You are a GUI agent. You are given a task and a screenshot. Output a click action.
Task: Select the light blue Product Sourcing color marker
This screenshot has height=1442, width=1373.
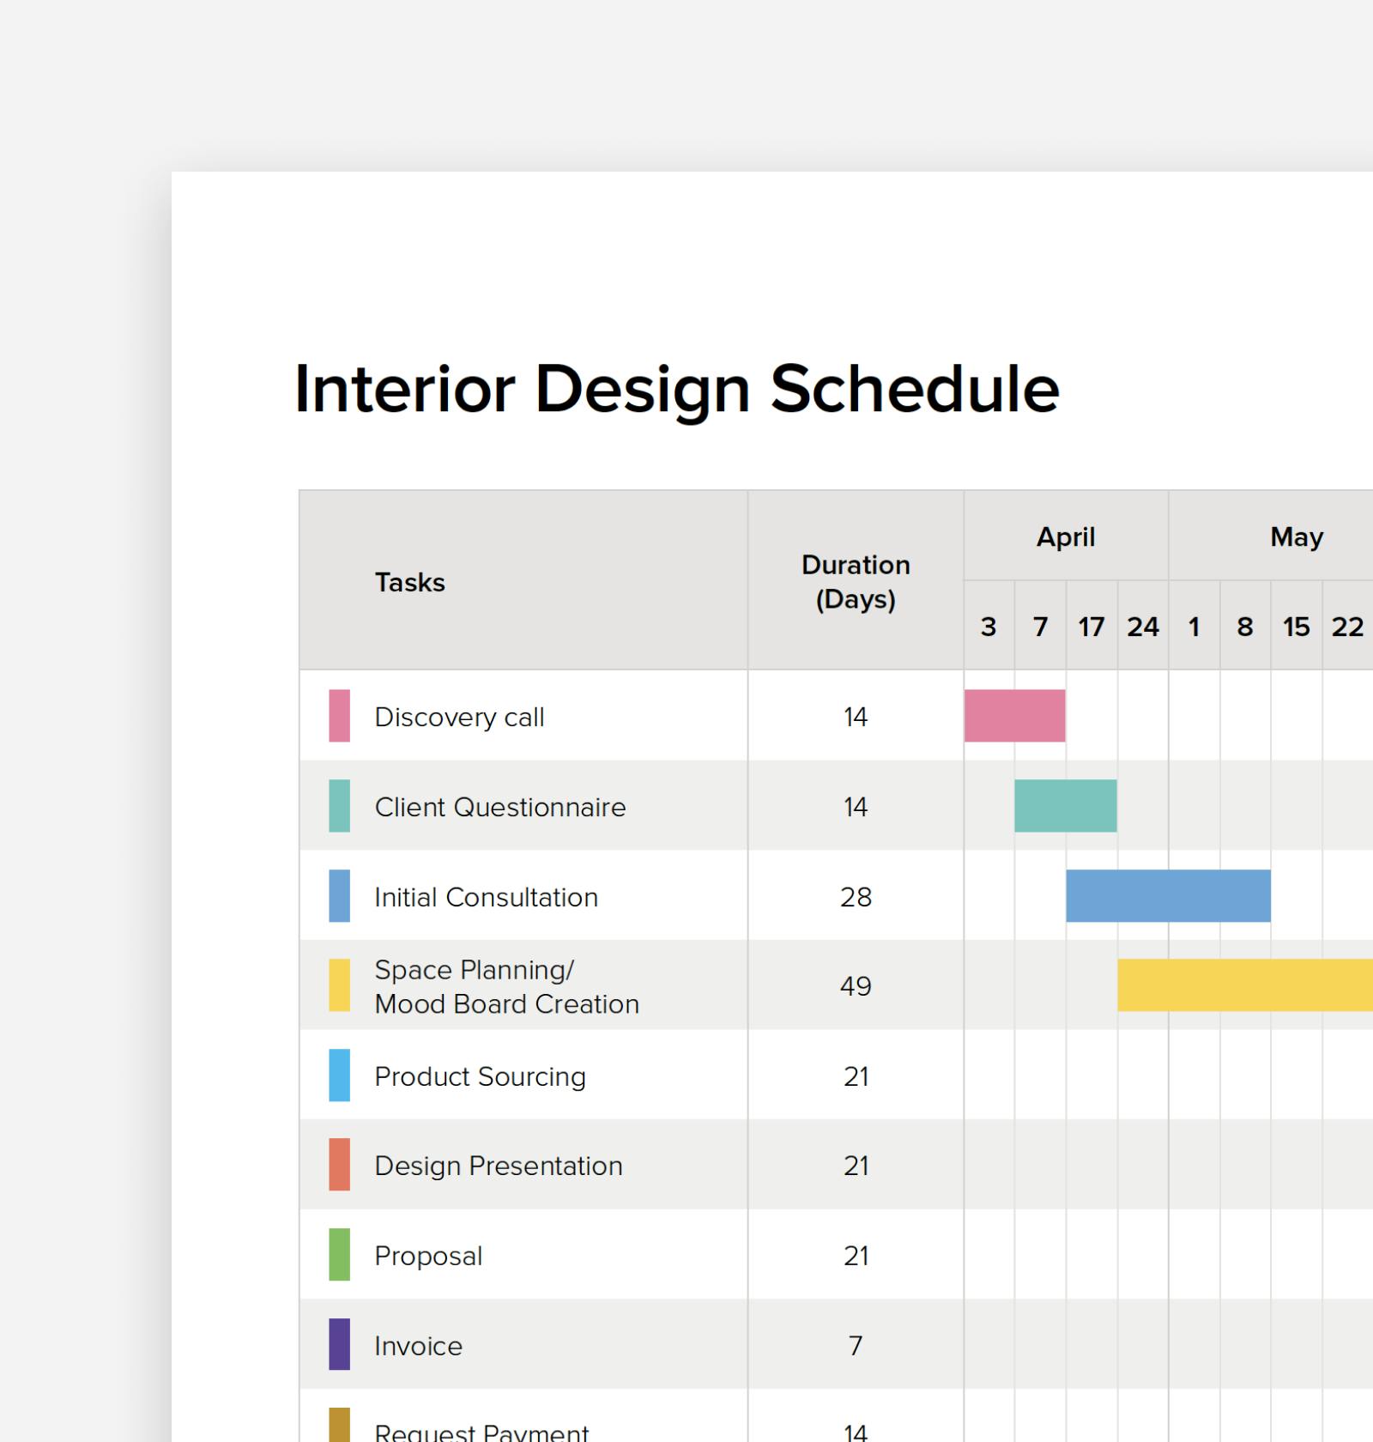[x=338, y=1075]
